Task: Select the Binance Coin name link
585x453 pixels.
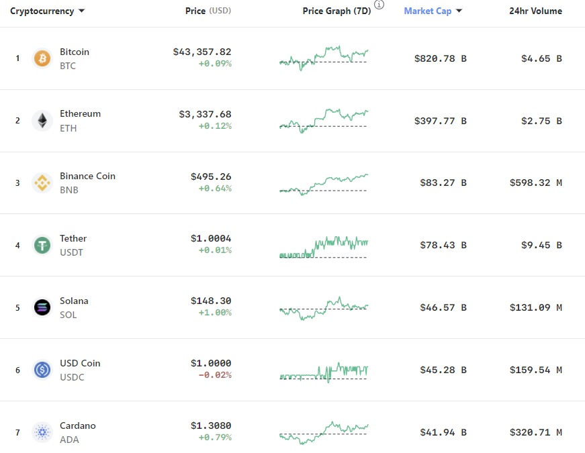Action: click(87, 176)
